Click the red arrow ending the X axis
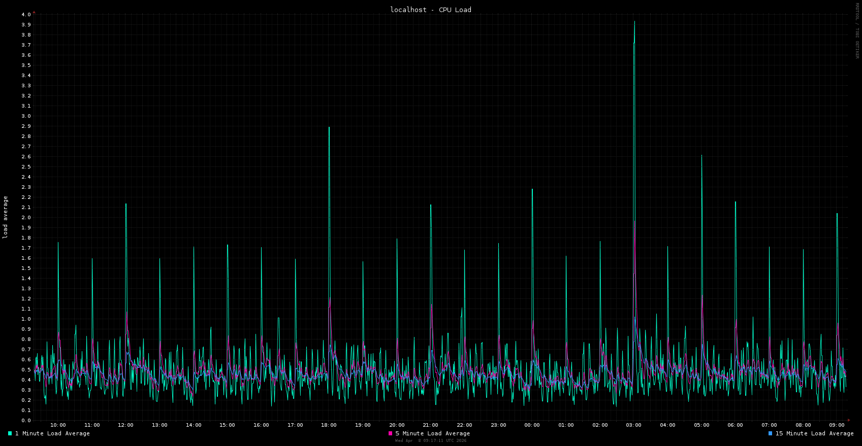 point(849,420)
